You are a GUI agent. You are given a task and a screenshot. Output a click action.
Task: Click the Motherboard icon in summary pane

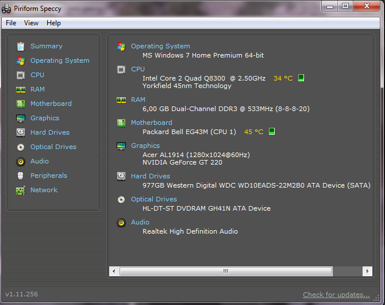[121, 123]
